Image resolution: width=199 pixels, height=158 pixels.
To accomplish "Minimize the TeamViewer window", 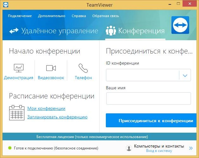I will pyautogui.click(x=170, y=4).
